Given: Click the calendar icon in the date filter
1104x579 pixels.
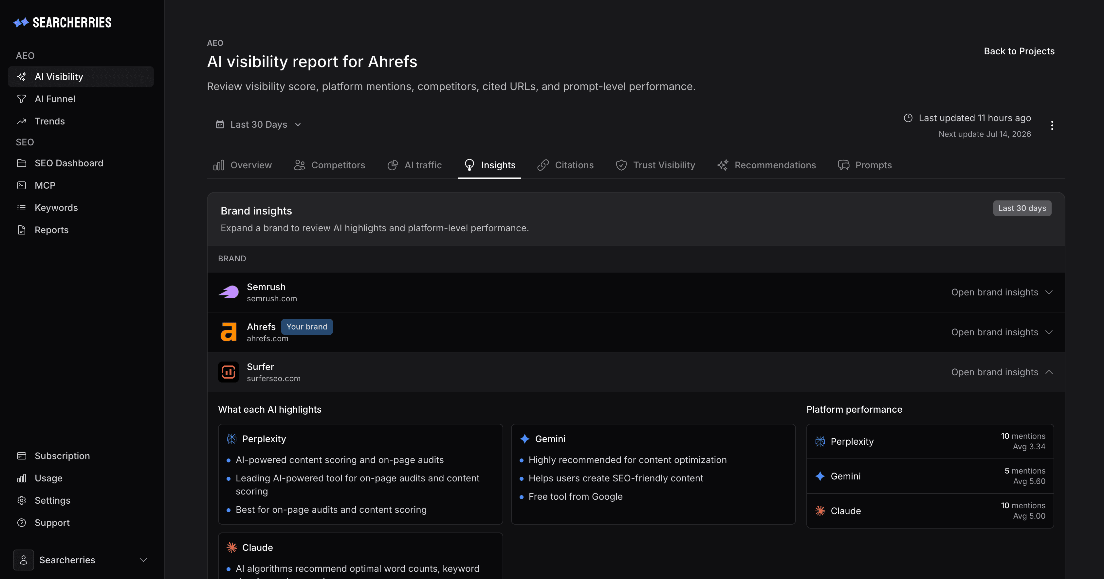Looking at the screenshot, I should pos(220,124).
